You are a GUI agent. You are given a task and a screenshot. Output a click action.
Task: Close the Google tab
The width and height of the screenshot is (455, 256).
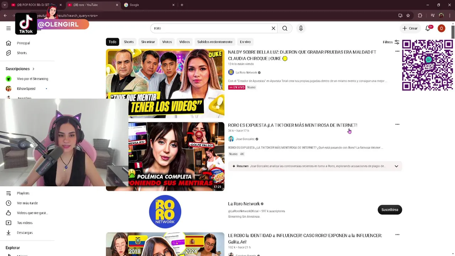point(173,5)
